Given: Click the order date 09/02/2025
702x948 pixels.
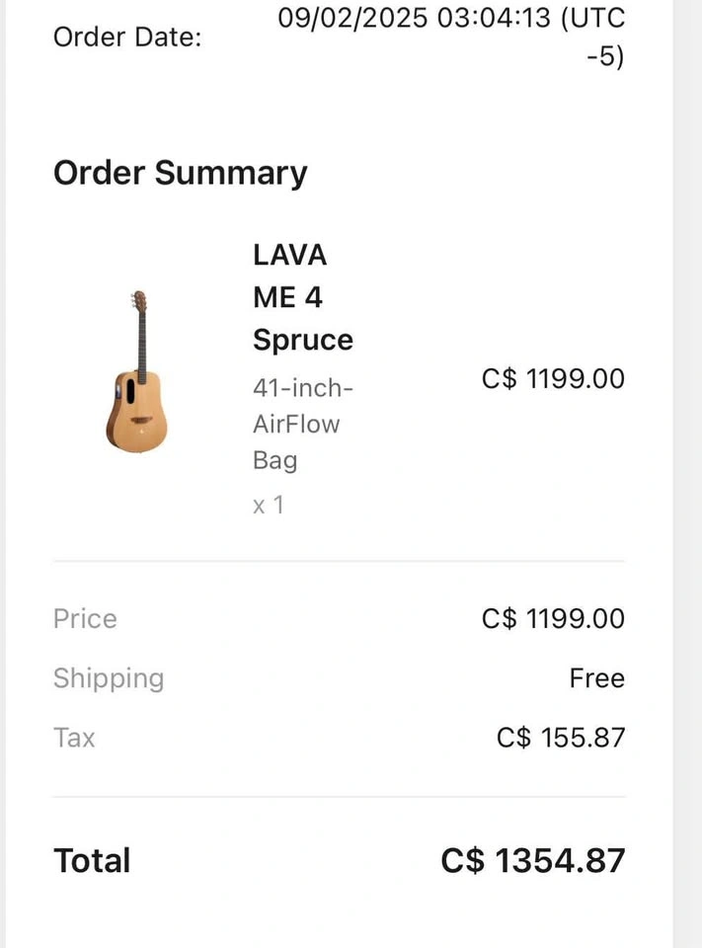Looking at the screenshot, I should [x=352, y=18].
